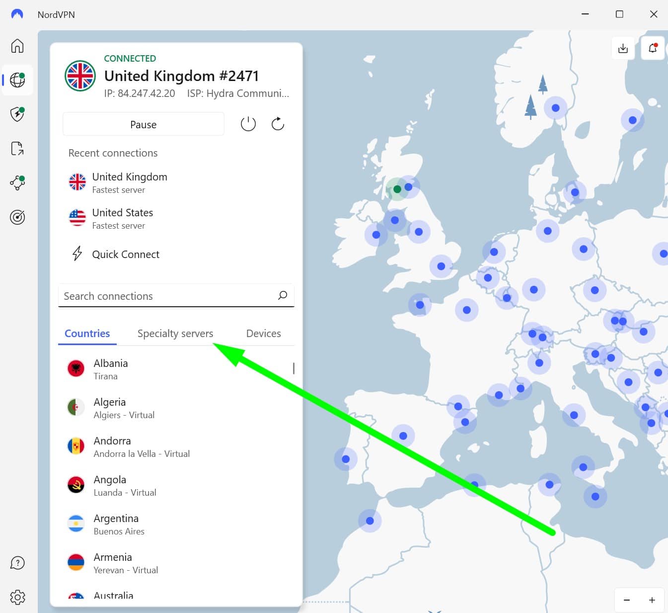668x613 pixels.
Task: Switch to the Devices tab
Action: 263,334
